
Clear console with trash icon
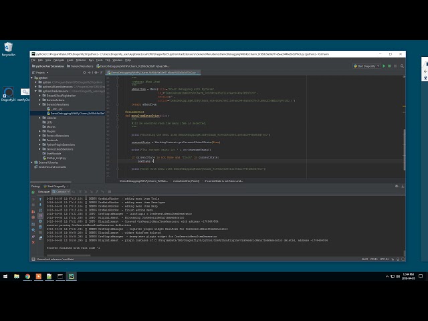(40, 227)
